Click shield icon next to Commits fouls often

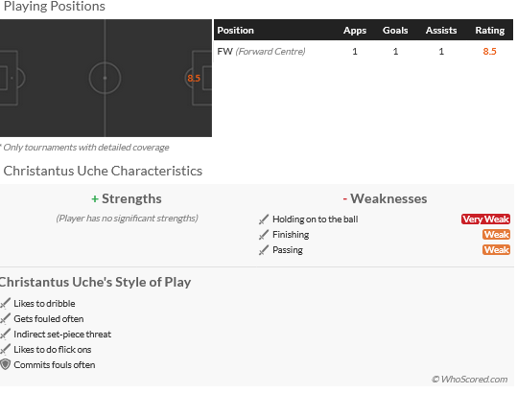click(6, 364)
